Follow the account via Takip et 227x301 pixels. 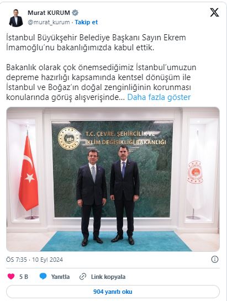pos(86,22)
